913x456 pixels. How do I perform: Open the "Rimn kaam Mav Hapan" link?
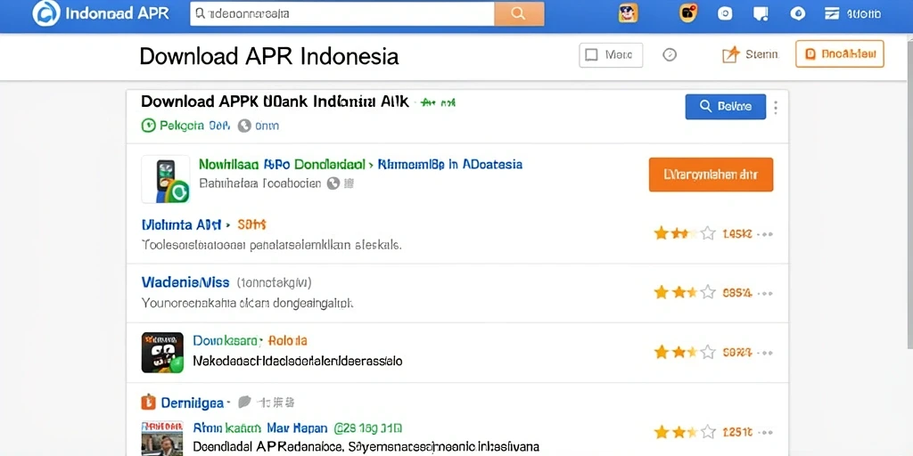(259, 428)
